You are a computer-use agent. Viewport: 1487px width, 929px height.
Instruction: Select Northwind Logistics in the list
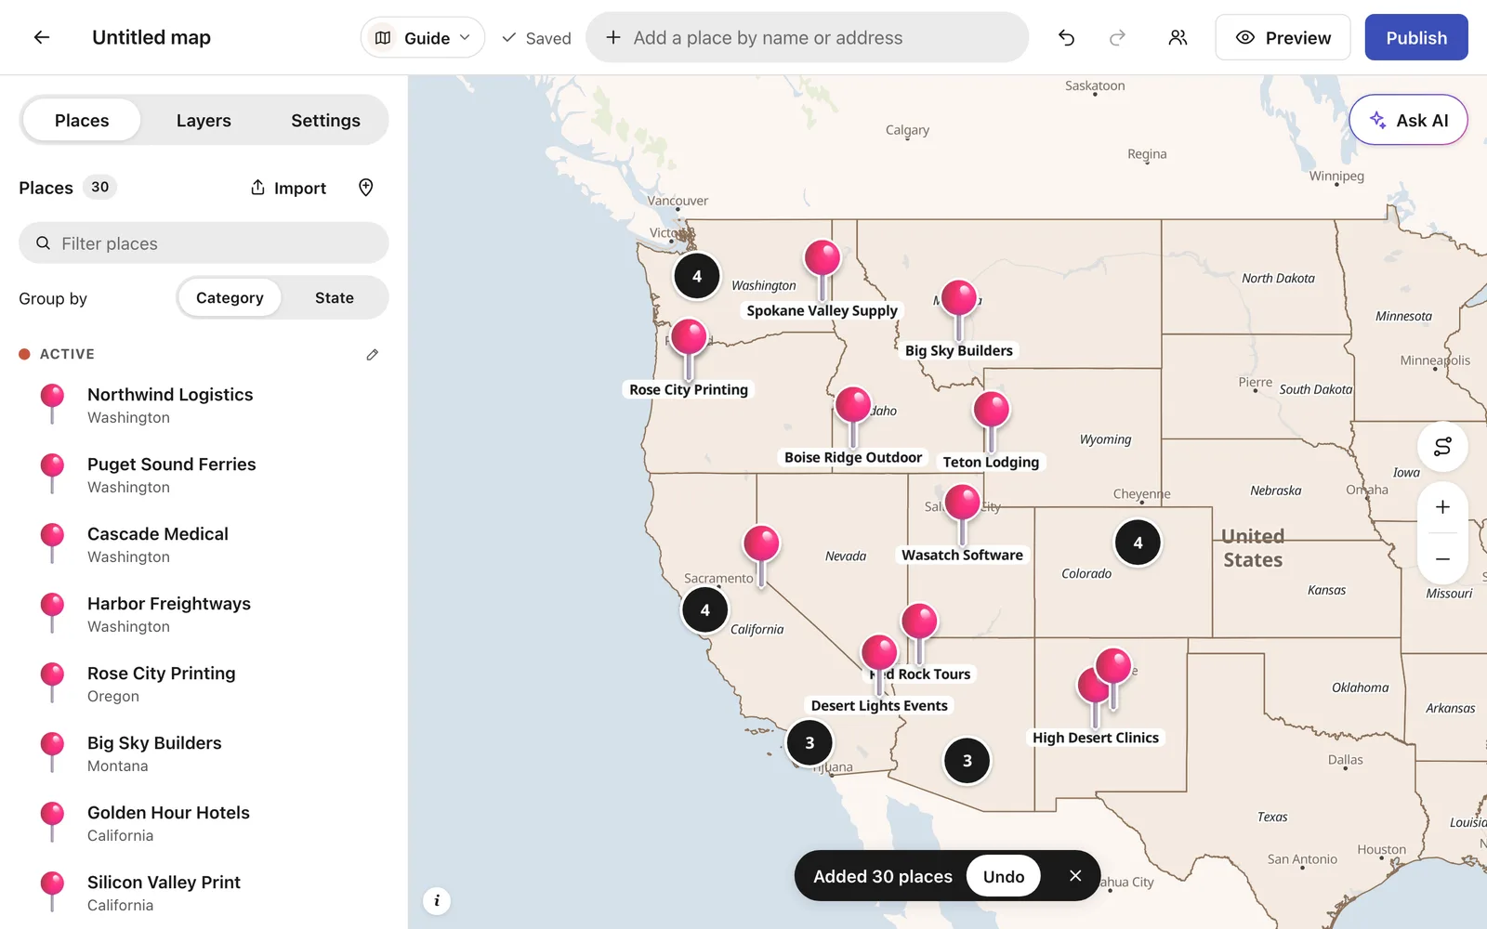[204, 405]
